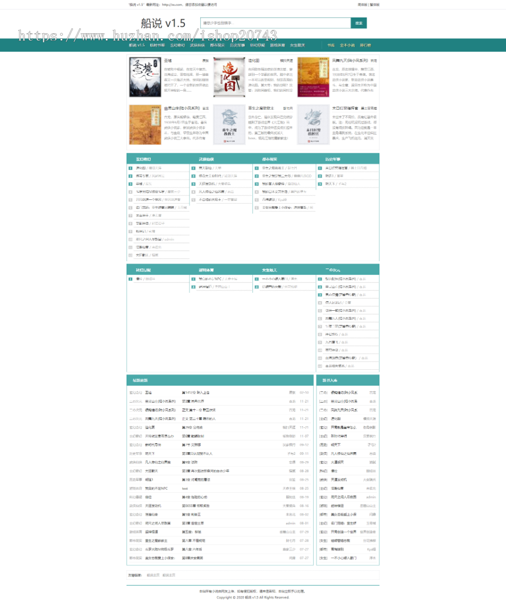The width and height of the screenshot is (506, 603).
Task: Select 武侠仙侠 in the navigation bar
Action: 197,46
